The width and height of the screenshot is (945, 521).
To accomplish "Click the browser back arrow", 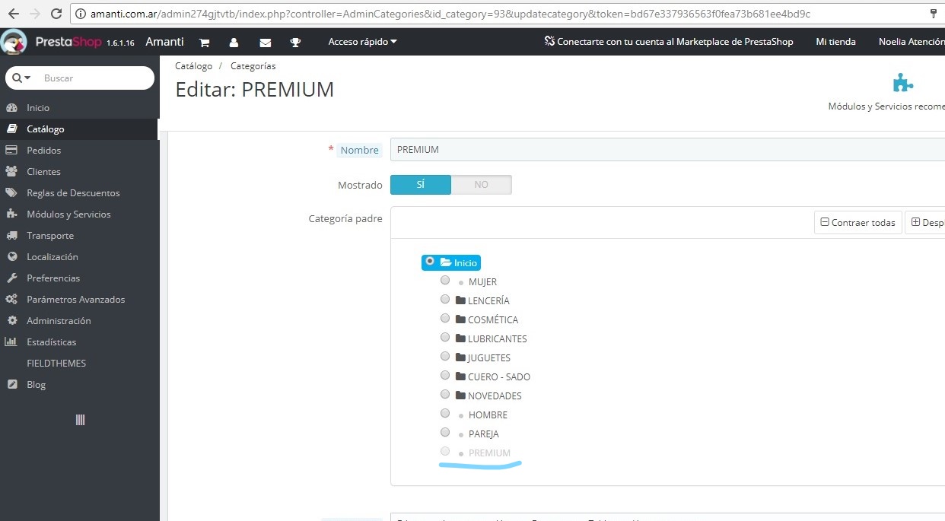I will pyautogui.click(x=13, y=14).
